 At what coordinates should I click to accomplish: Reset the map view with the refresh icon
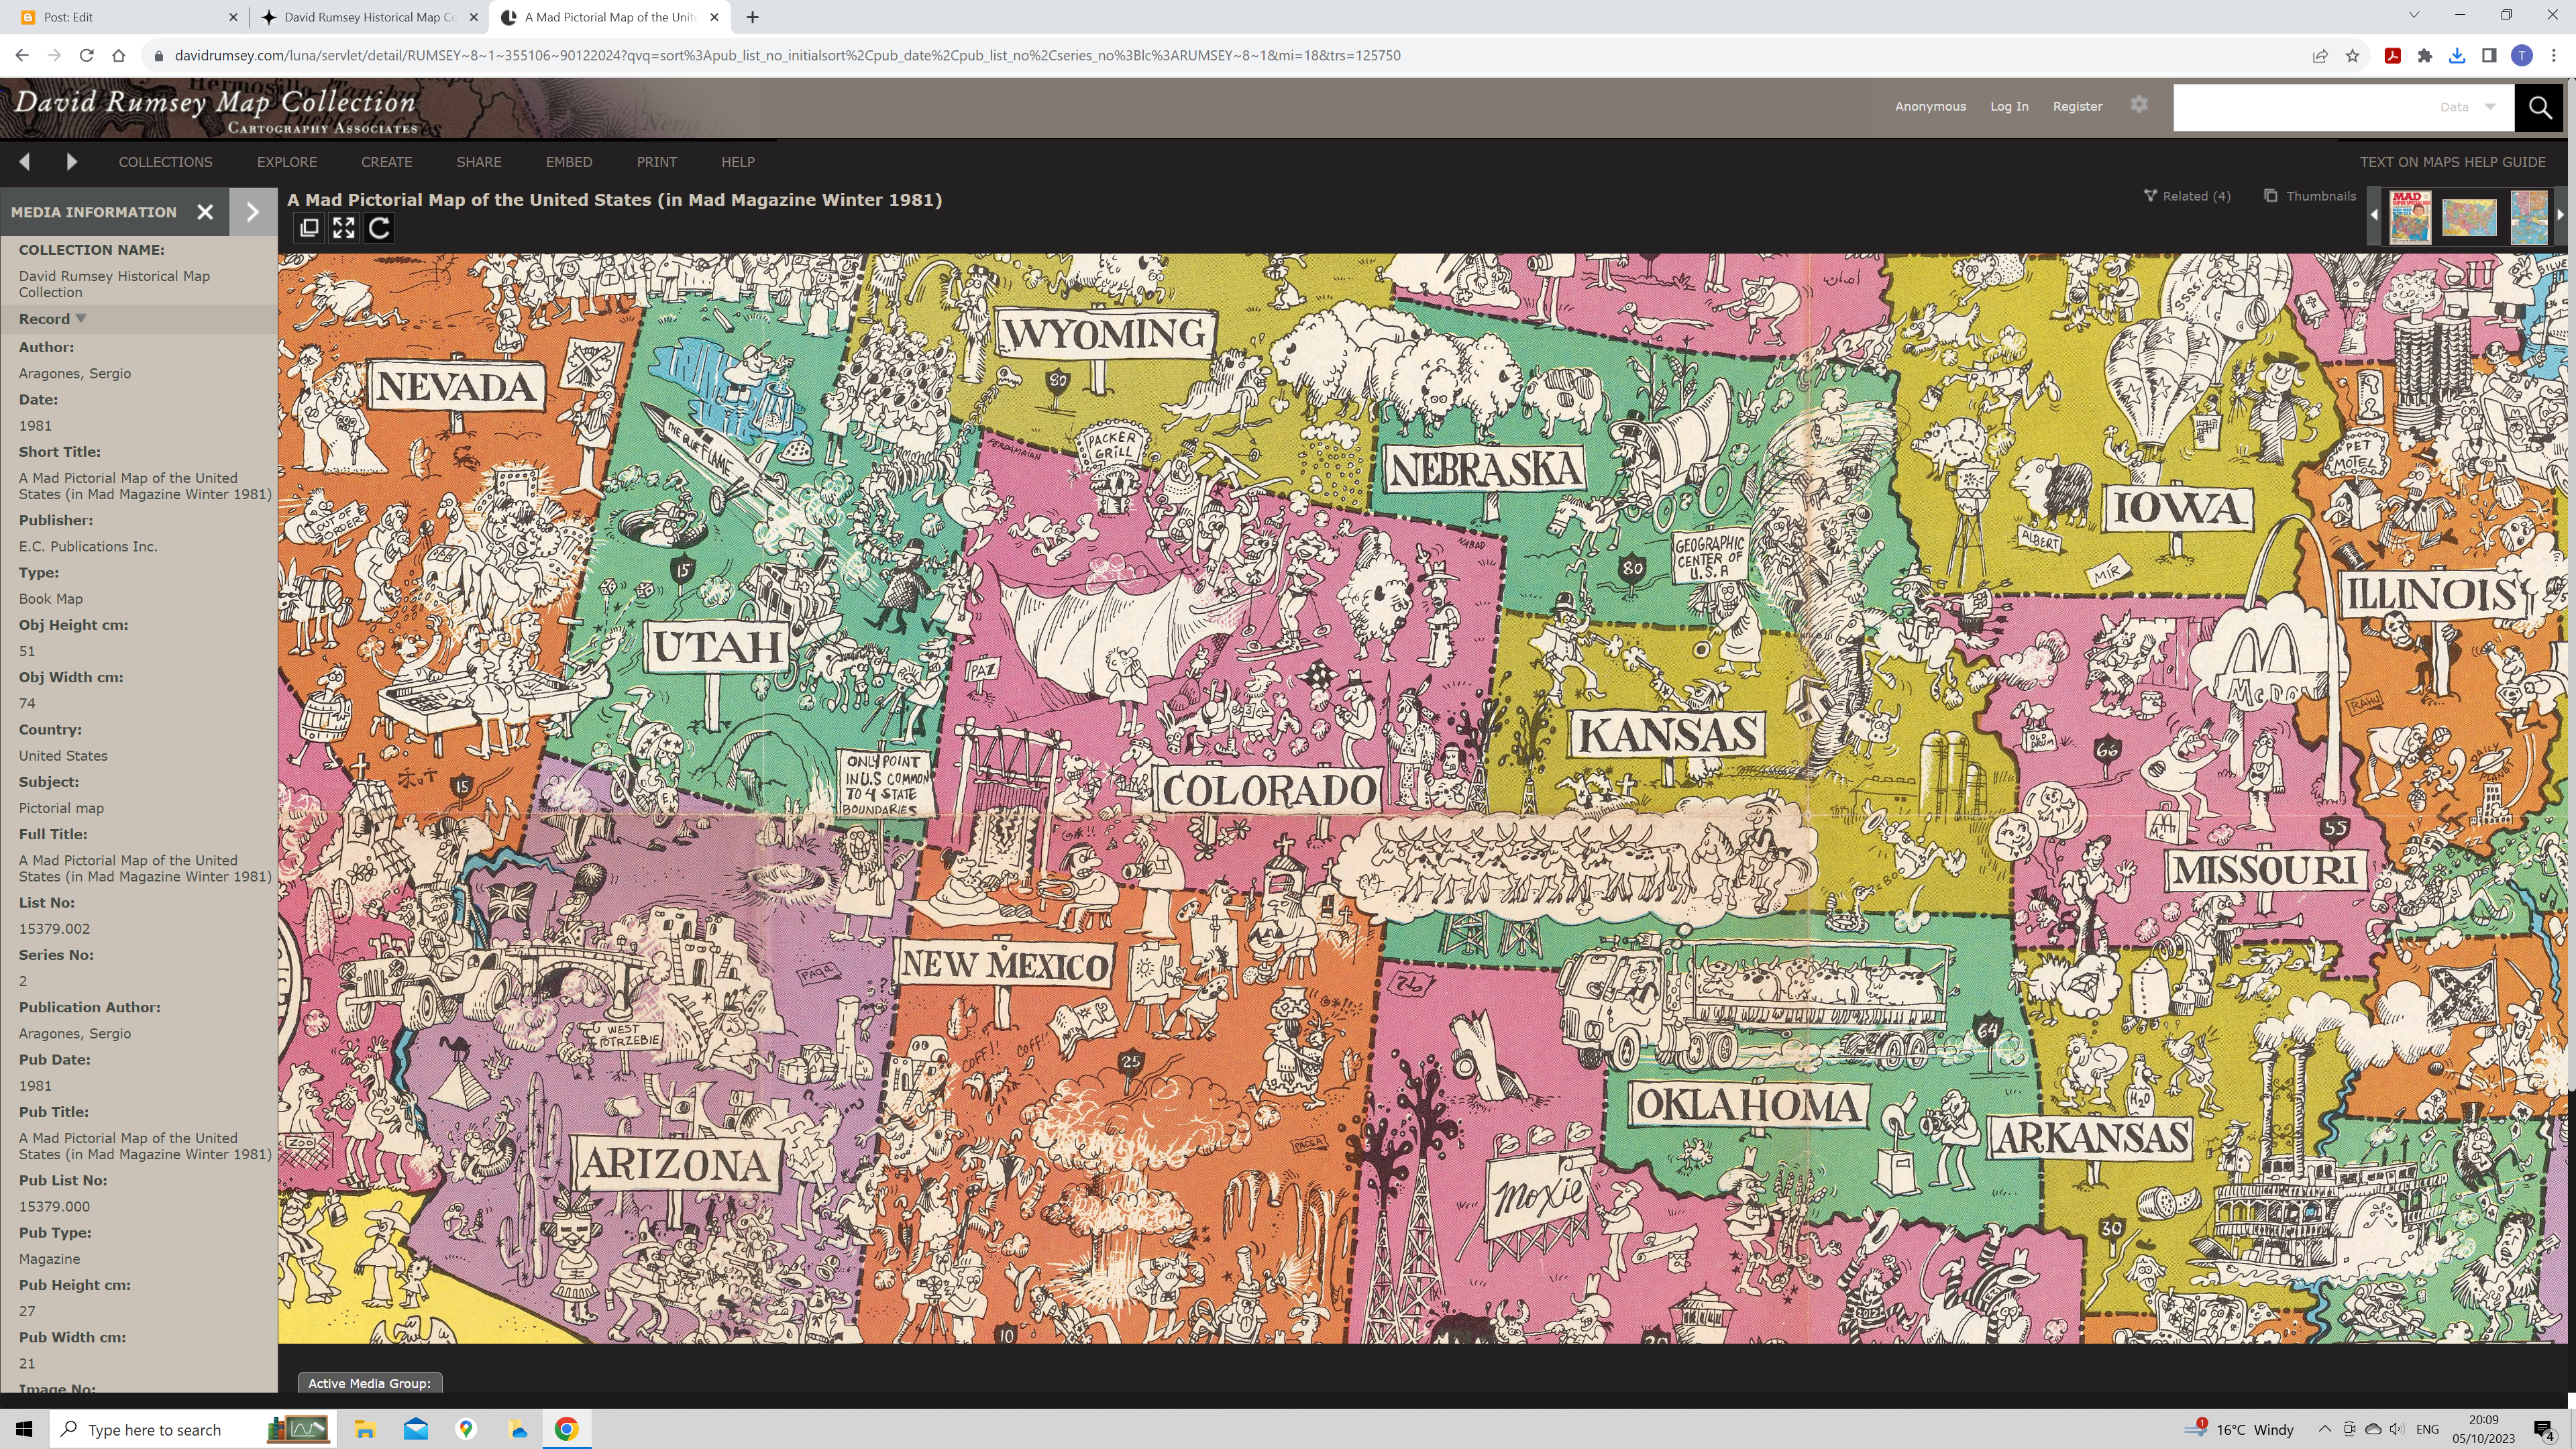379,228
